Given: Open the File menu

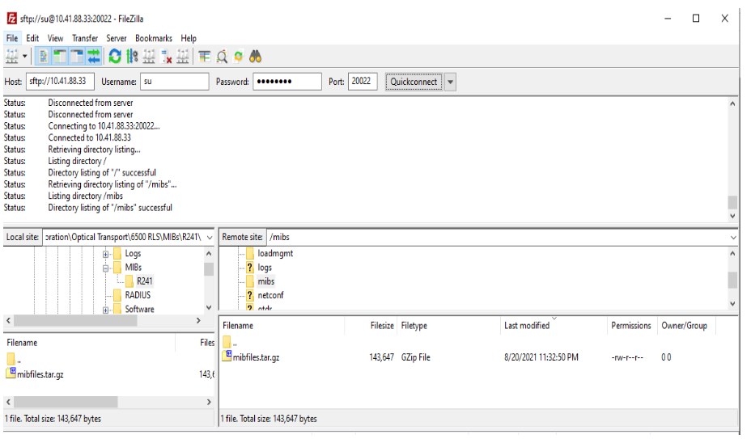Looking at the screenshot, I should tap(12, 38).
